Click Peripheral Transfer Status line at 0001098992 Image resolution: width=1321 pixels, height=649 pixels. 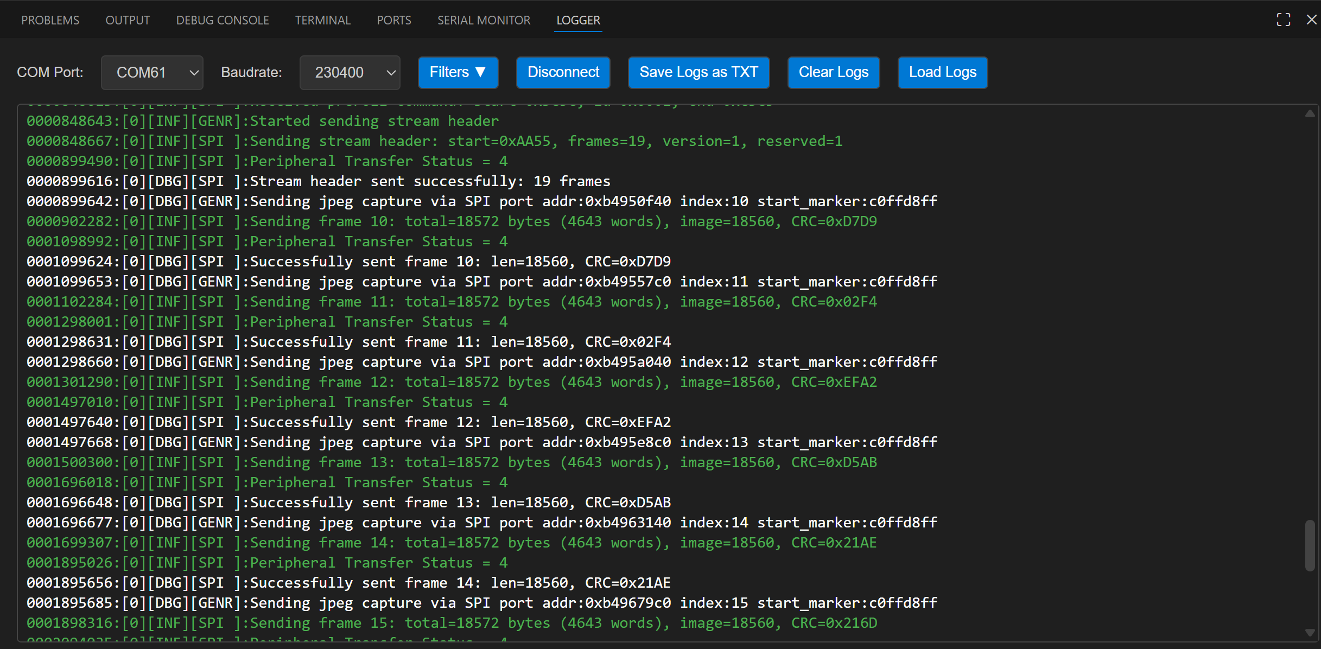pos(267,241)
